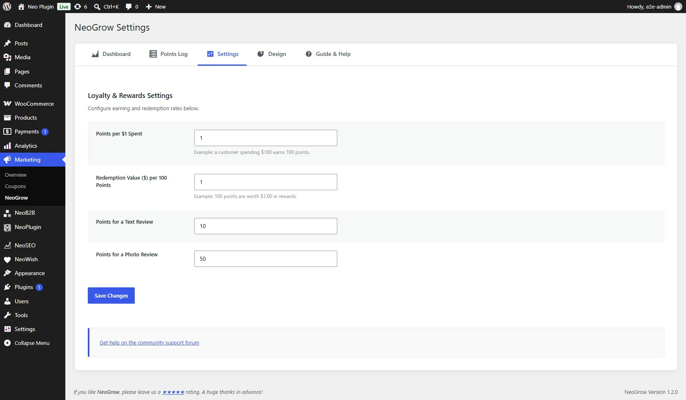Viewport: 686px width, 400px height.
Task: Click the Live status badge
Action: click(64, 7)
